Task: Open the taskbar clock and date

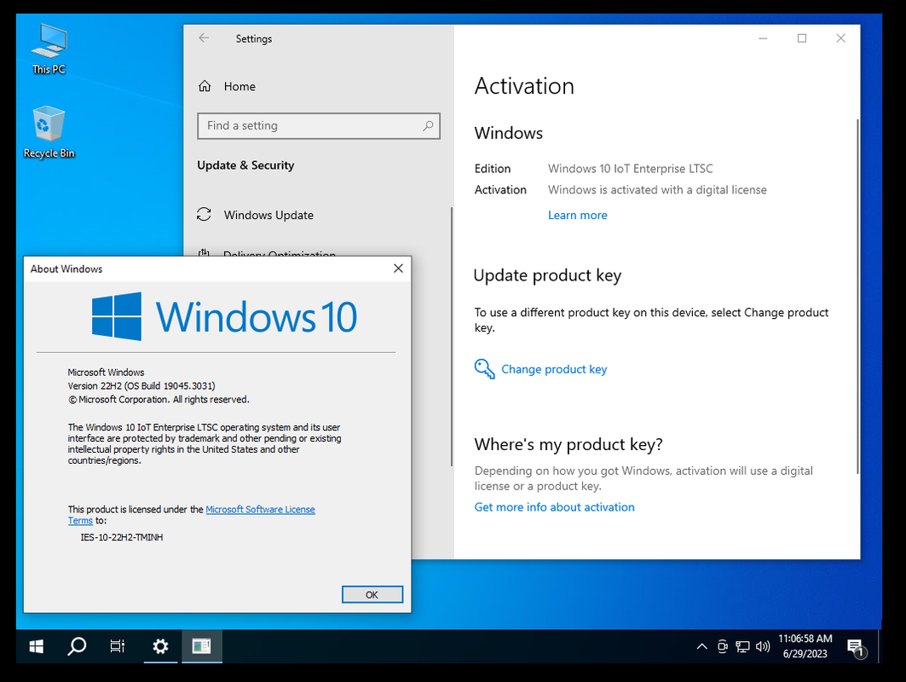Action: [x=805, y=646]
